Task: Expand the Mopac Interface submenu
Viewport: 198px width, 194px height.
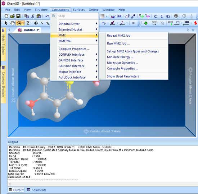Action: 74,72
